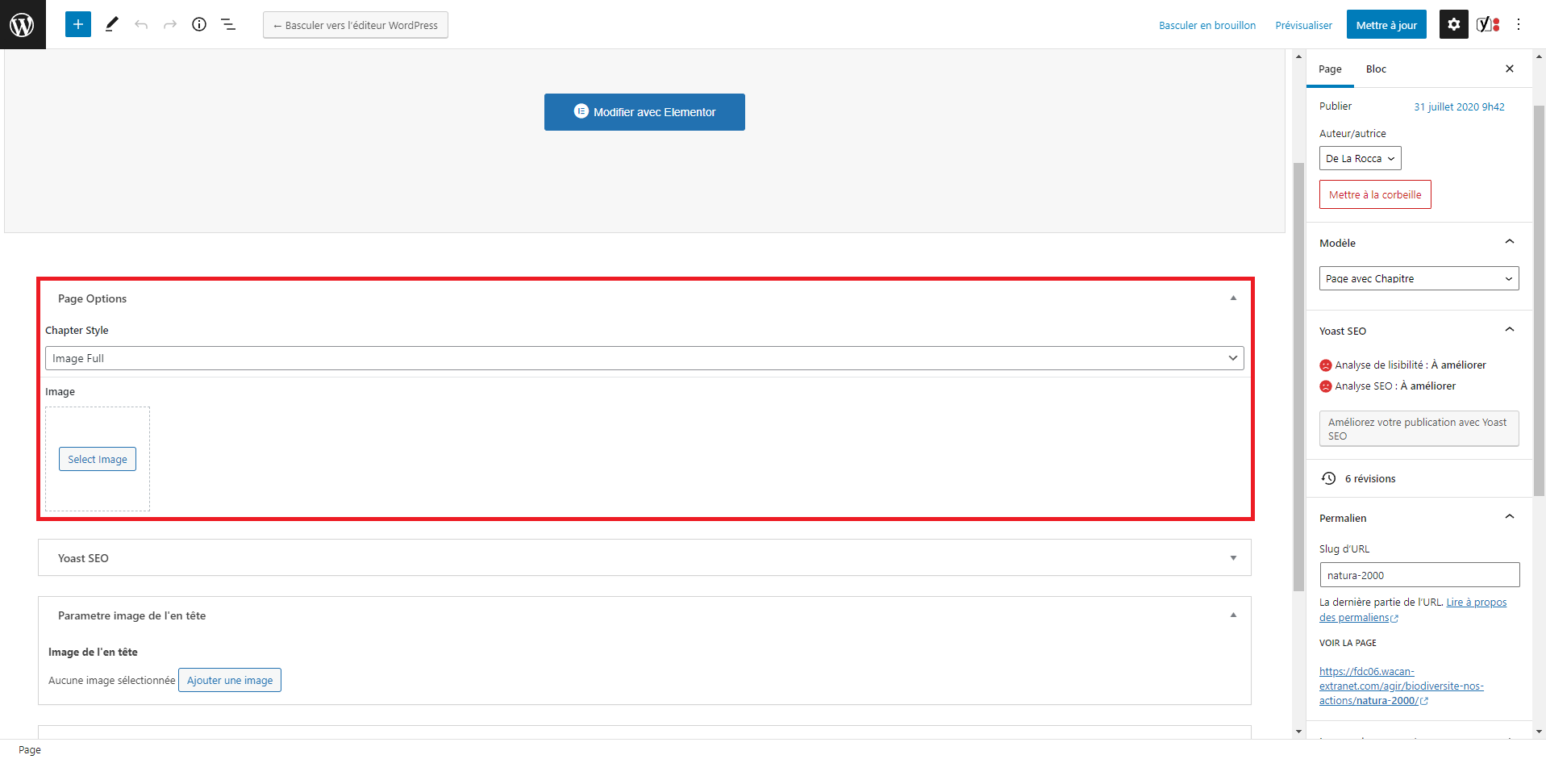Open the block inserter plus button

[78, 24]
